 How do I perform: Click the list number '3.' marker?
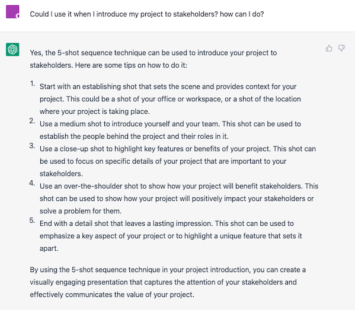click(32, 146)
